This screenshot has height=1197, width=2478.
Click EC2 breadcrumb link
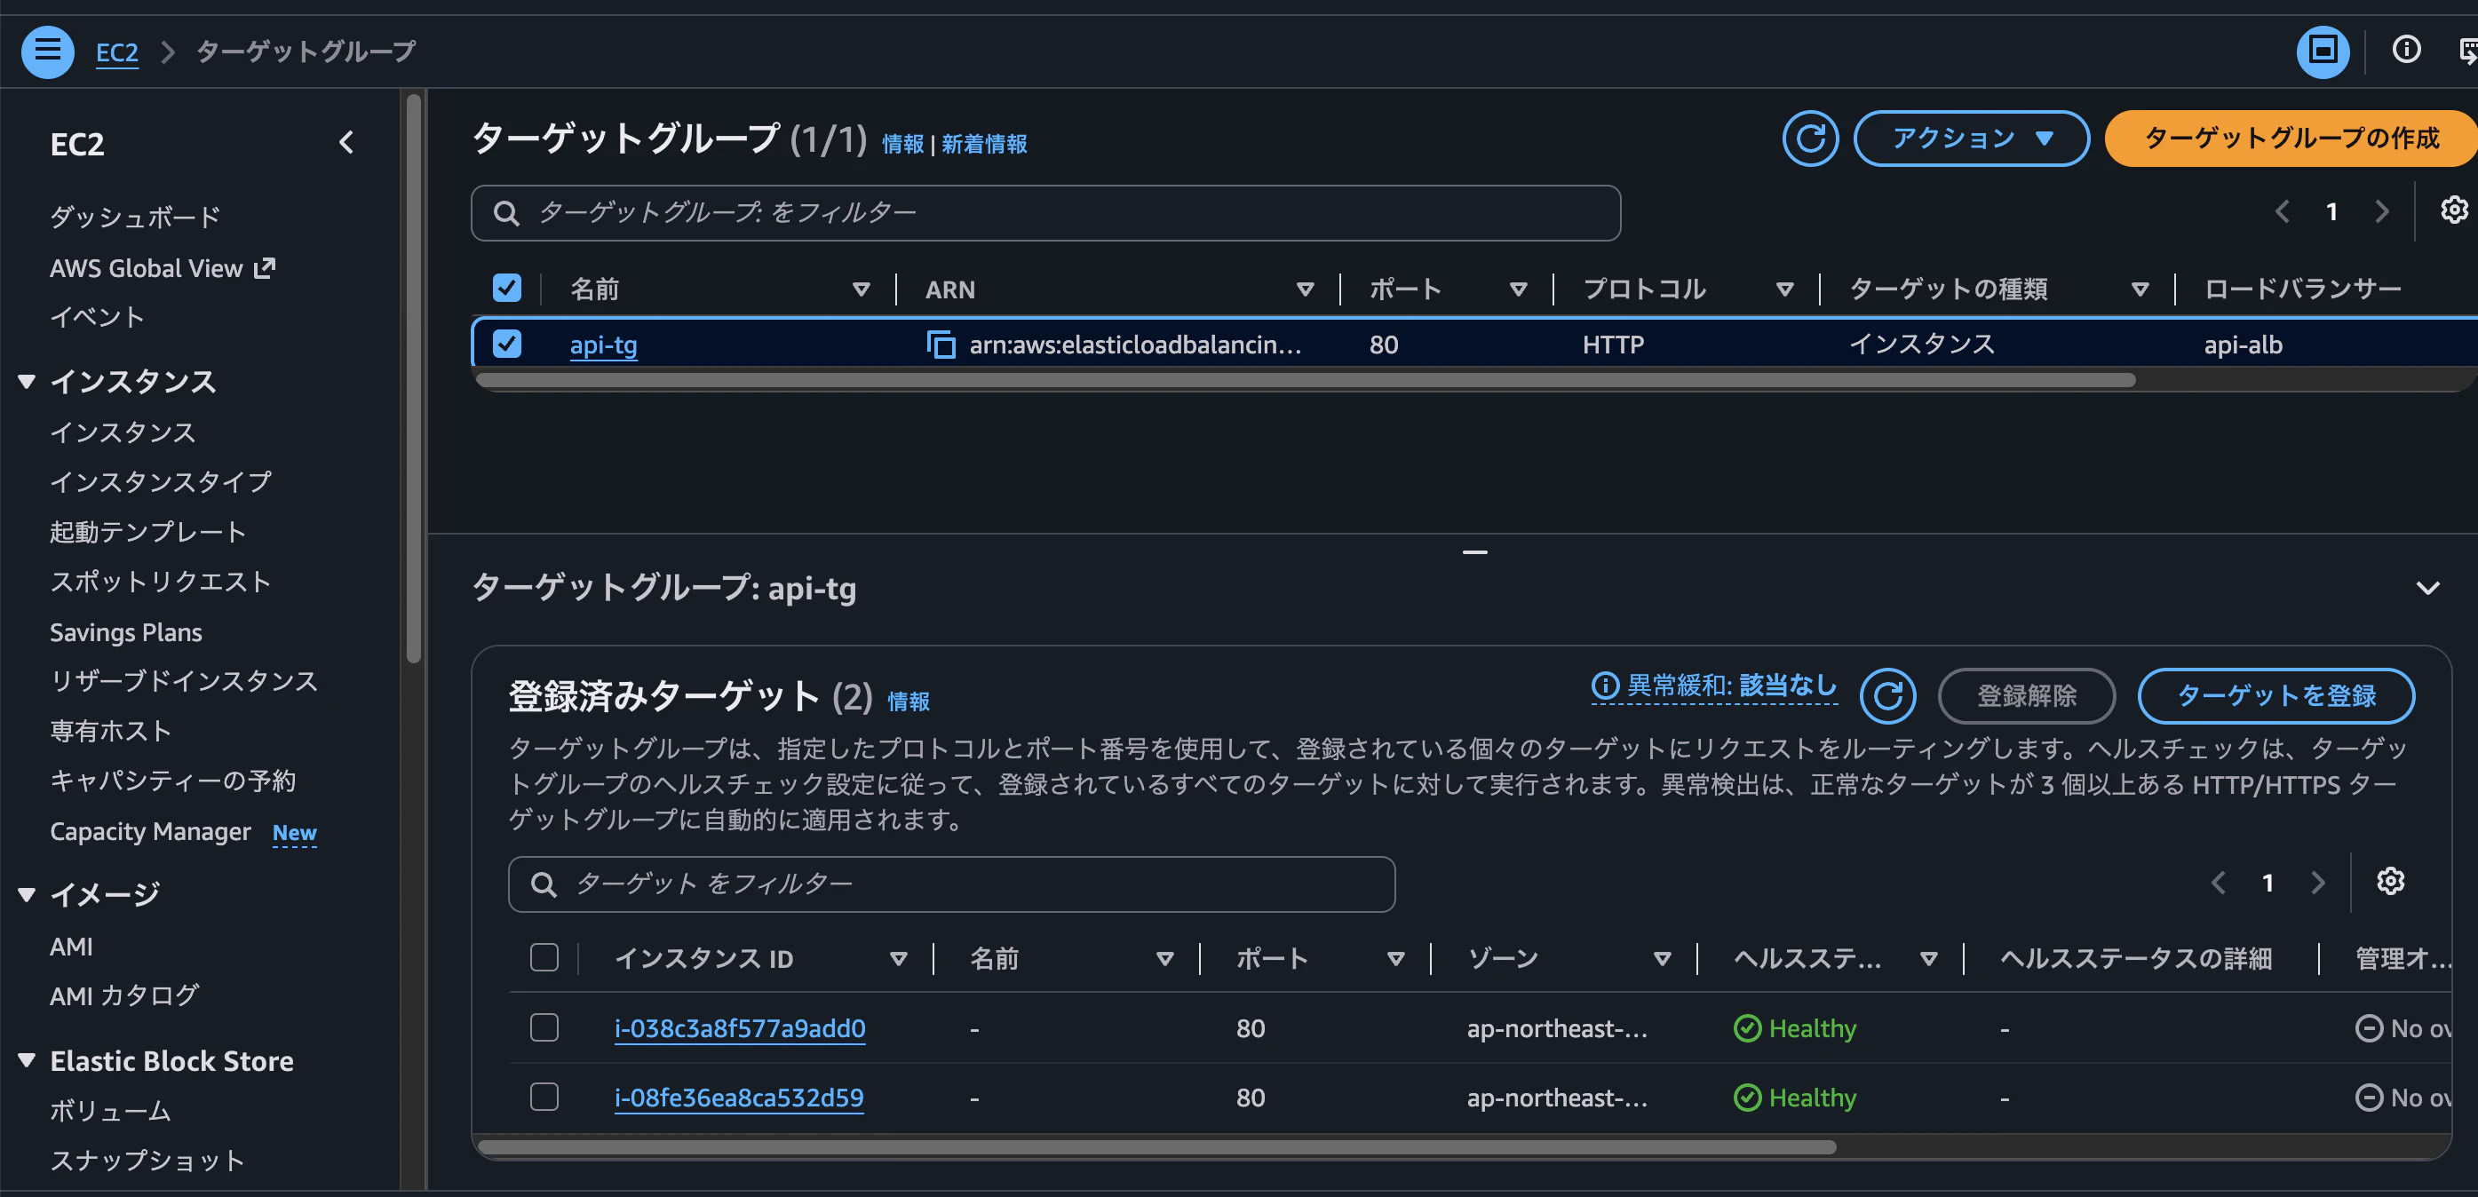pyautogui.click(x=117, y=52)
